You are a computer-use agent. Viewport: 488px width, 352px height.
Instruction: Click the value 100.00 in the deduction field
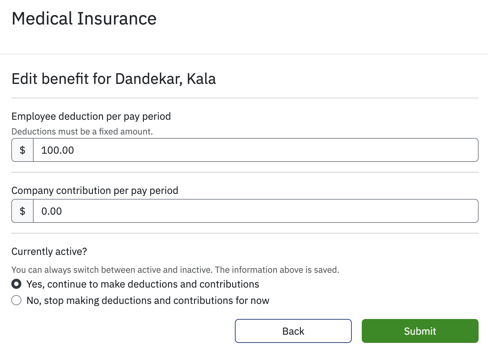pos(57,150)
